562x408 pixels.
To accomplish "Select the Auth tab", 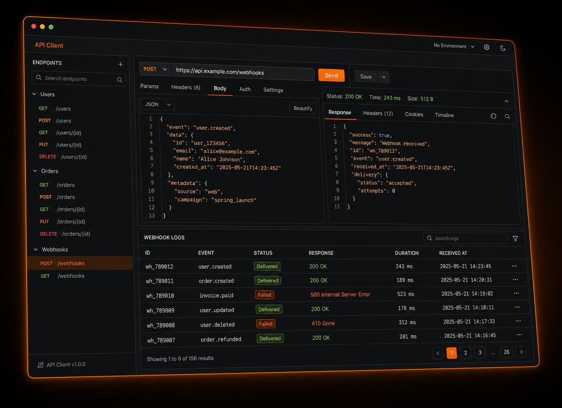I will pyautogui.click(x=245, y=89).
